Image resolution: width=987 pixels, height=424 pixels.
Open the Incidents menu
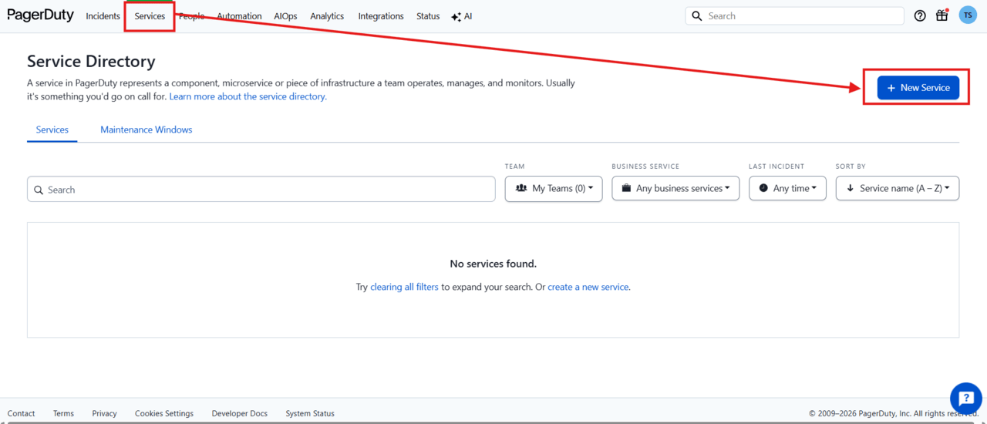coord(103,16)
